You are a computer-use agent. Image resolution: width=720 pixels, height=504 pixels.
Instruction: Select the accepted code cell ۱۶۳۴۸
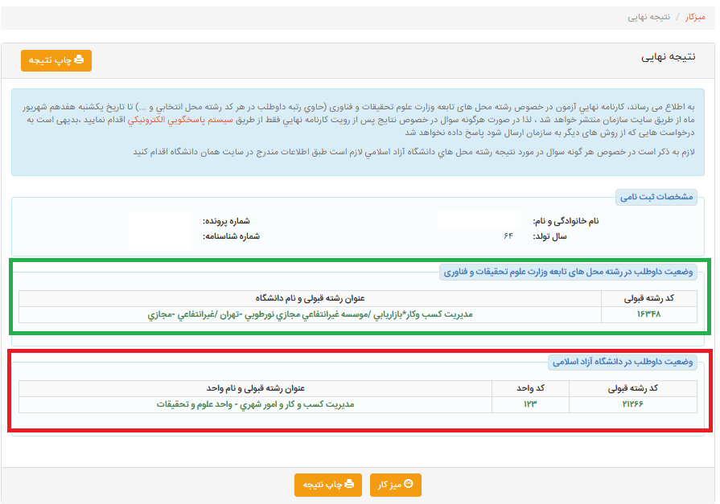coord(649,314)
